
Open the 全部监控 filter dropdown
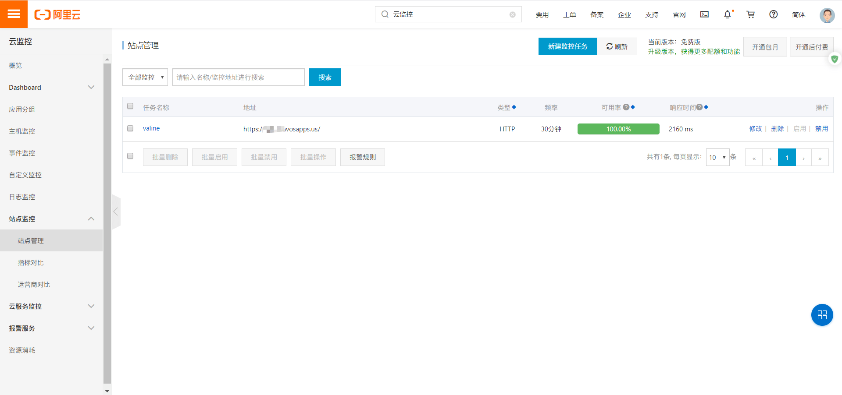pyautogui.click(x=145, y=77)
